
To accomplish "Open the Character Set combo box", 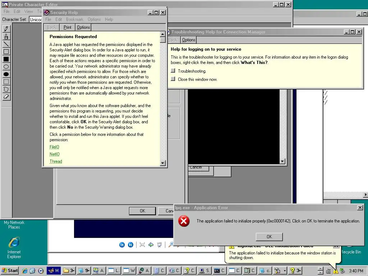I will [36, 19].
